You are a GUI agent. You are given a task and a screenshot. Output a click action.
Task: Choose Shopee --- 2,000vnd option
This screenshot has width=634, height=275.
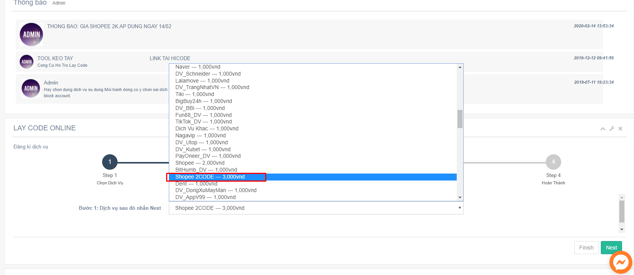[x=313, y=163]
